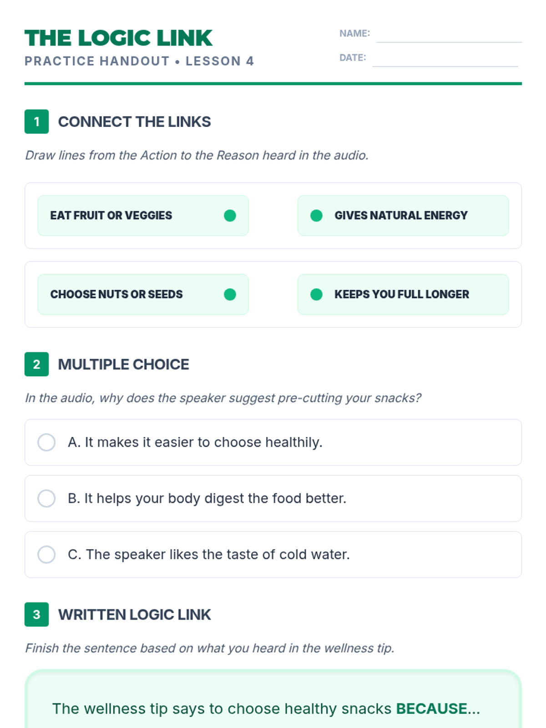
Task: Select the Choose Nuts or Seeds card
Action: pyautogui.click(x=143, y=294)
